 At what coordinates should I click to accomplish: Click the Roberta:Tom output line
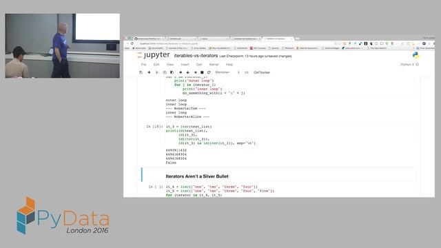[185, 108]
